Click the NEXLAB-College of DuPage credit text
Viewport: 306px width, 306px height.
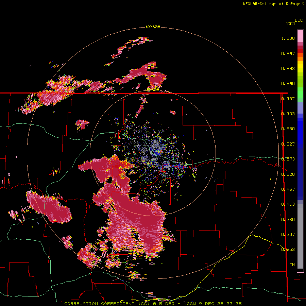271,4
